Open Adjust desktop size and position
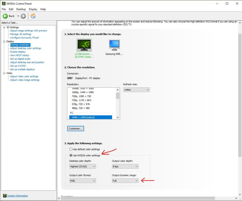The height and width of the screenshot is (201, 242). (27, 62)
